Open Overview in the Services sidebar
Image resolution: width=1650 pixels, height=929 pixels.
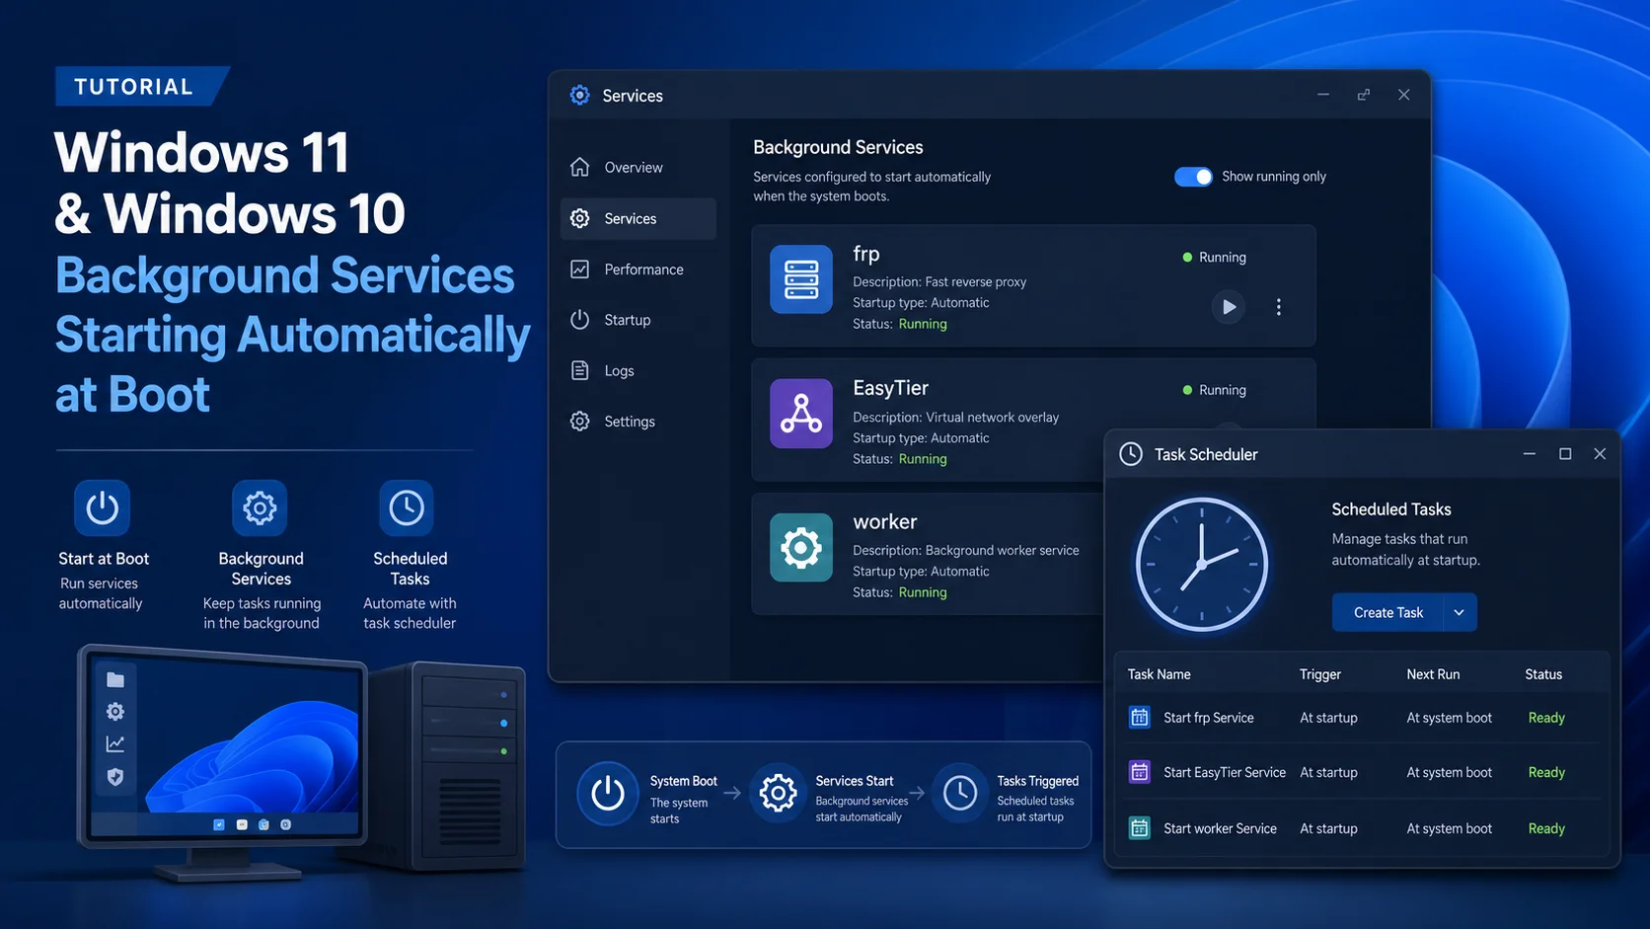point(638,168)
